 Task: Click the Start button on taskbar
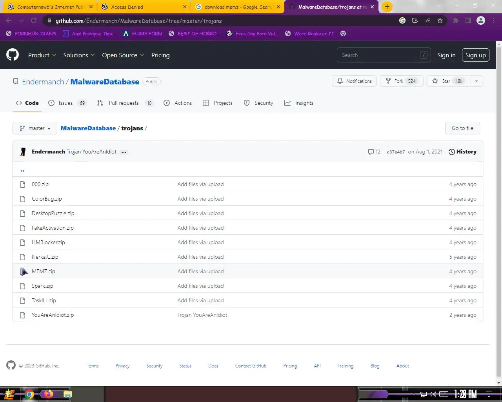click(x=9, y=394)
